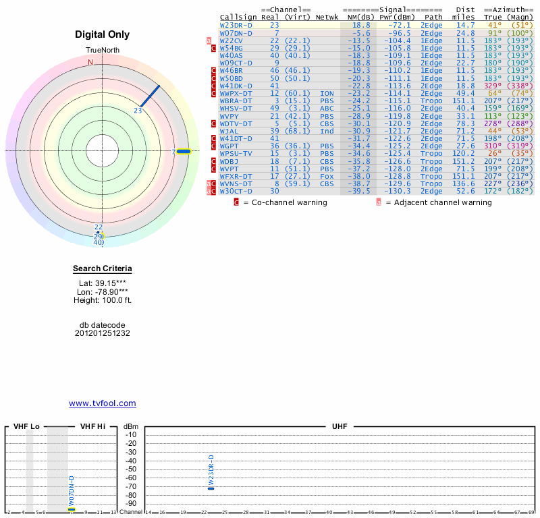Click pink 'a' icon in the legend
The height and width of the screenshot is (518, 540).
[x=379, y=202]
